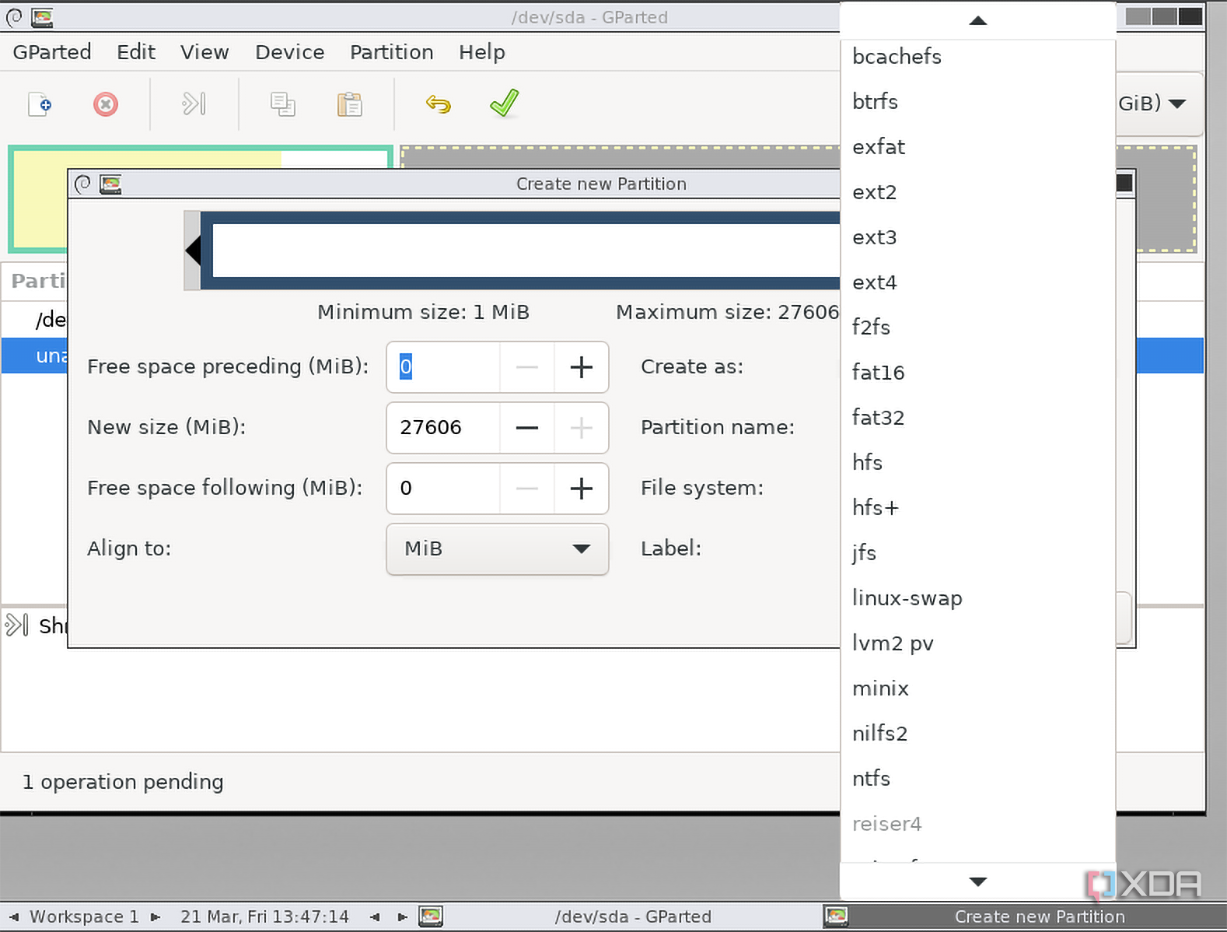Screen dimensions: 1227x932
Task: Apply all operations green checkmark
Action: point(505,103)
